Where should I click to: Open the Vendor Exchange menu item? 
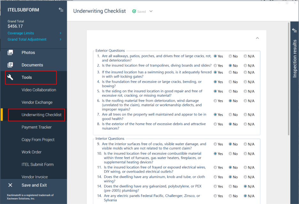pos(37,102)
